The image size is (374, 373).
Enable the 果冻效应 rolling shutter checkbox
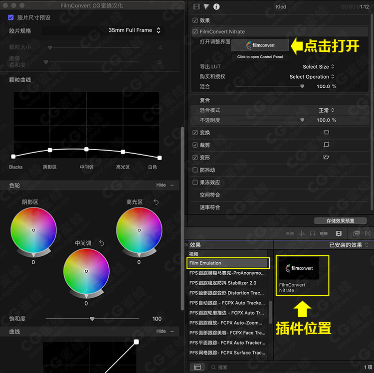click(195, 183)
